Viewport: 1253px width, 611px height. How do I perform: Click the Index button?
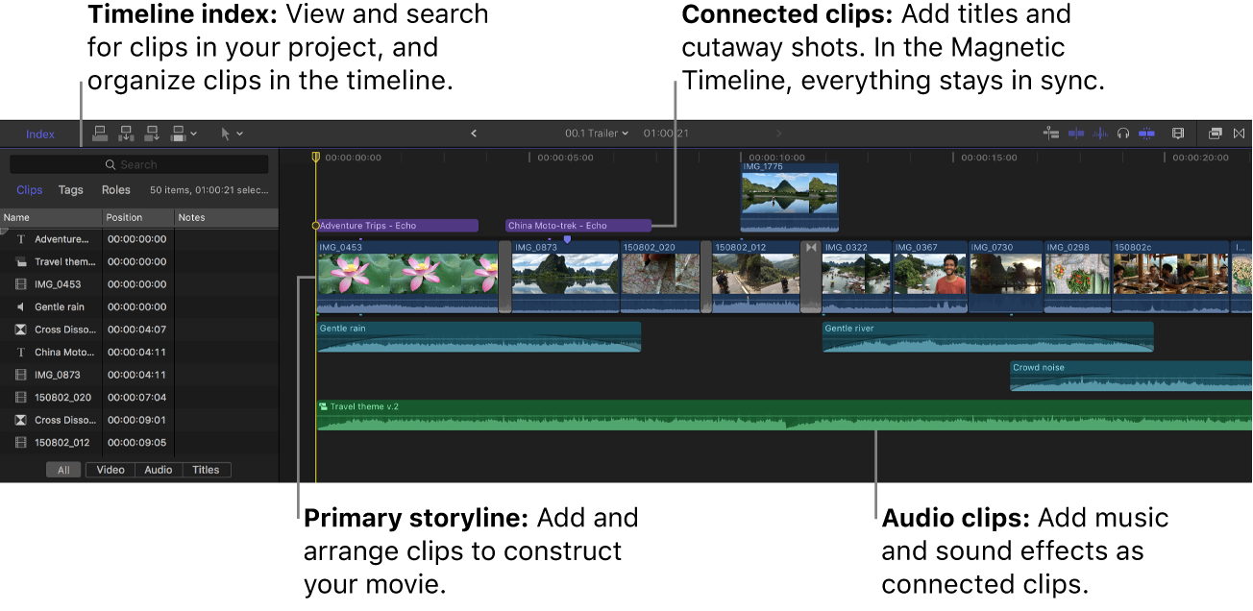[x=39, y=134]
